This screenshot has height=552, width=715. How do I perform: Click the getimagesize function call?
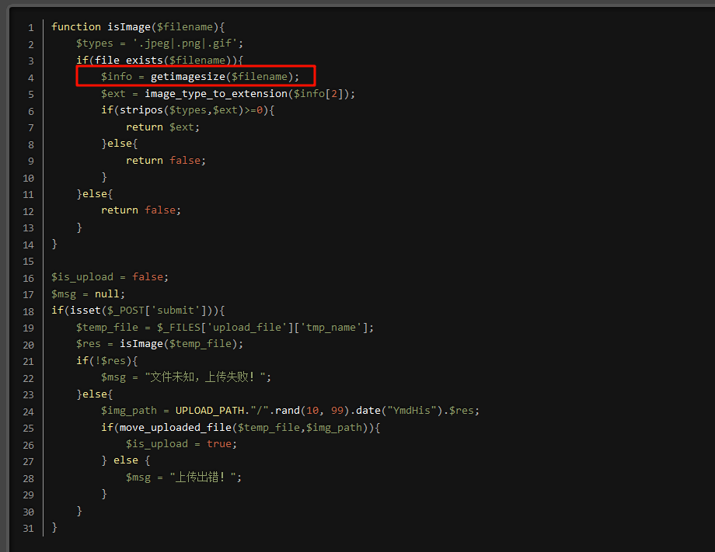pos(188,77)
